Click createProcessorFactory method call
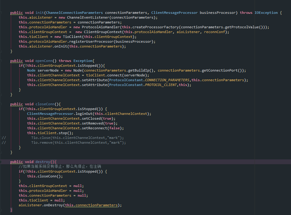The width and height of the screenshot is (291, 215). (156, 27)
